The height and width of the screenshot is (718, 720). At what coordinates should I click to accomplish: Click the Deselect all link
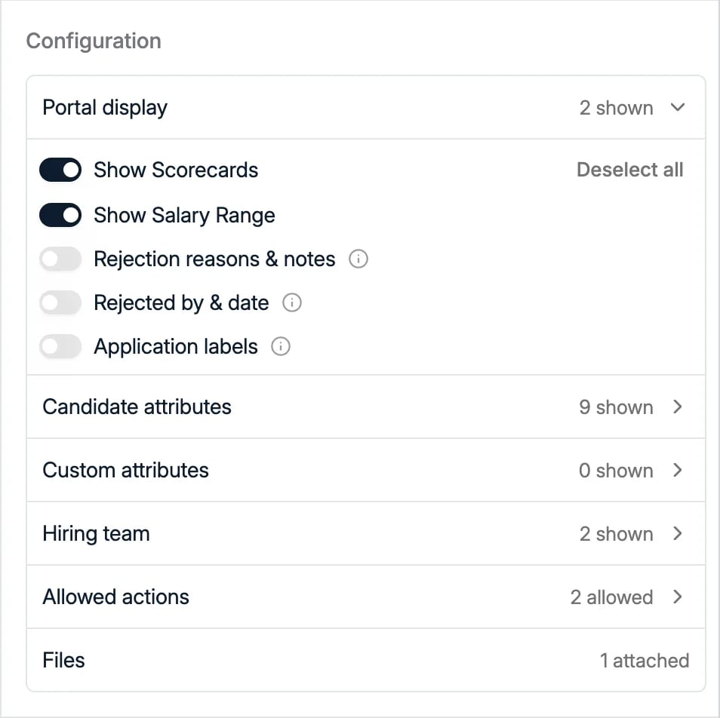point(630,170)
